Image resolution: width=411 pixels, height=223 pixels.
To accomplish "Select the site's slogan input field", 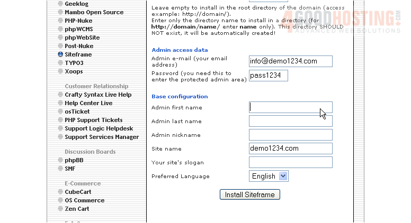I will (290, 162).
